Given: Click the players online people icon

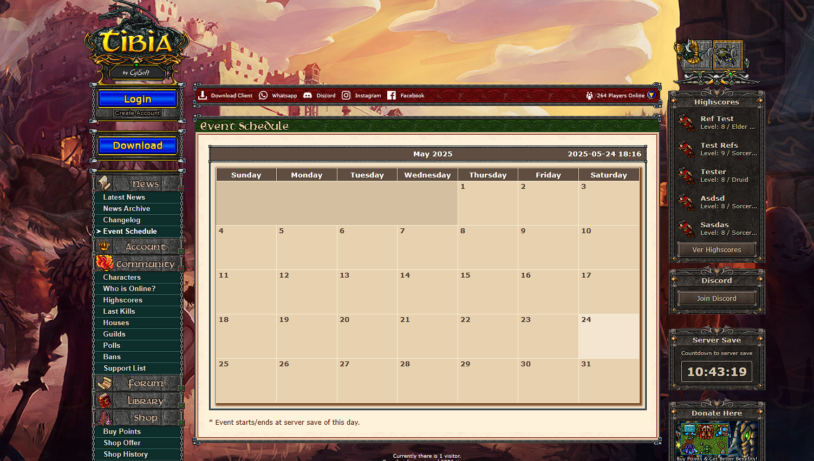Looking at the screenshot, I should (x=589, y=95).
